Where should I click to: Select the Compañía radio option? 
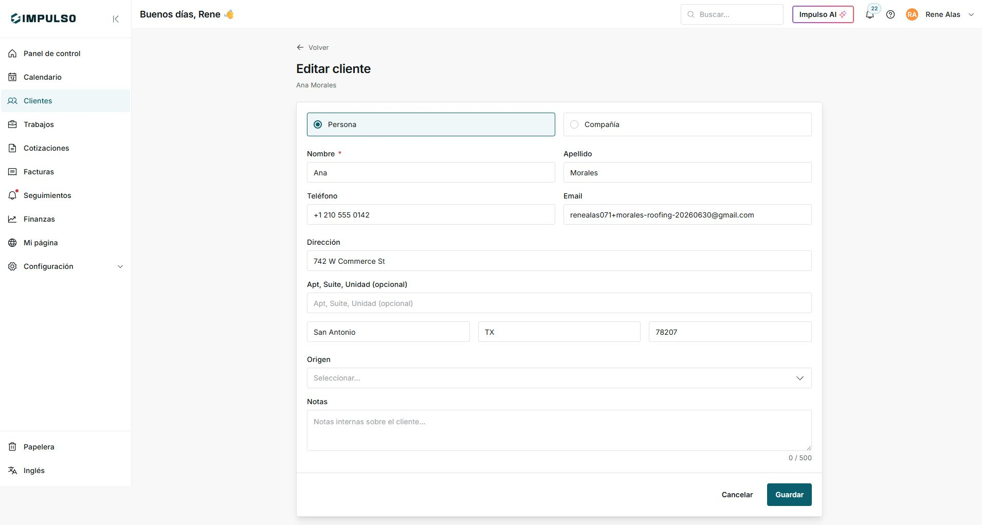click(687, 124)
